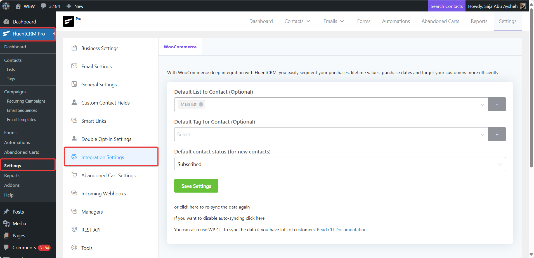Image resolution: width=534 pixels, height=258 pixels.
Task: Click the Managers icon
Action: (x=74, y=211)
